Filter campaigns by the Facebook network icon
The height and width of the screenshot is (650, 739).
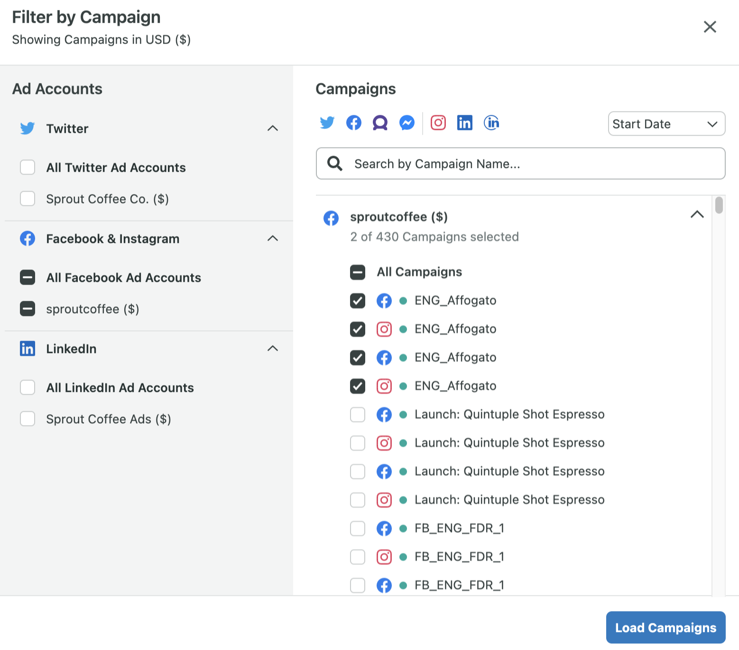(354, 123)
